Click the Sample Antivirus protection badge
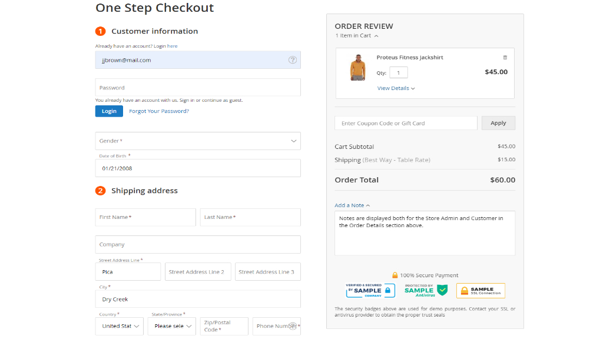Screen dimensions: 603x339 tap(426, 291)
